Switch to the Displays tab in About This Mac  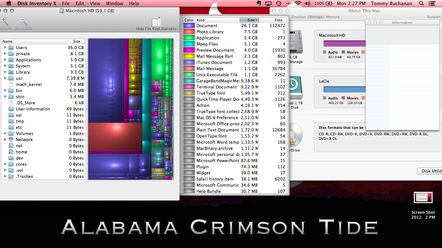[x=299, y=17]
